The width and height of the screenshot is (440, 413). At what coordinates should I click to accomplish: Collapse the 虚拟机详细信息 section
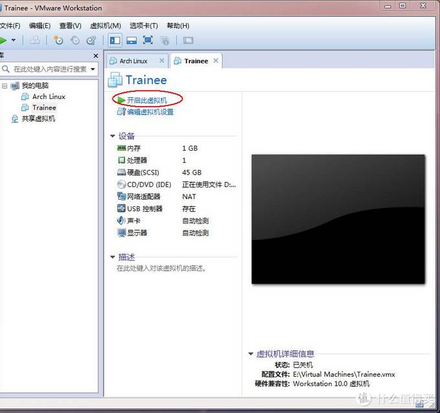coord(250,354)
